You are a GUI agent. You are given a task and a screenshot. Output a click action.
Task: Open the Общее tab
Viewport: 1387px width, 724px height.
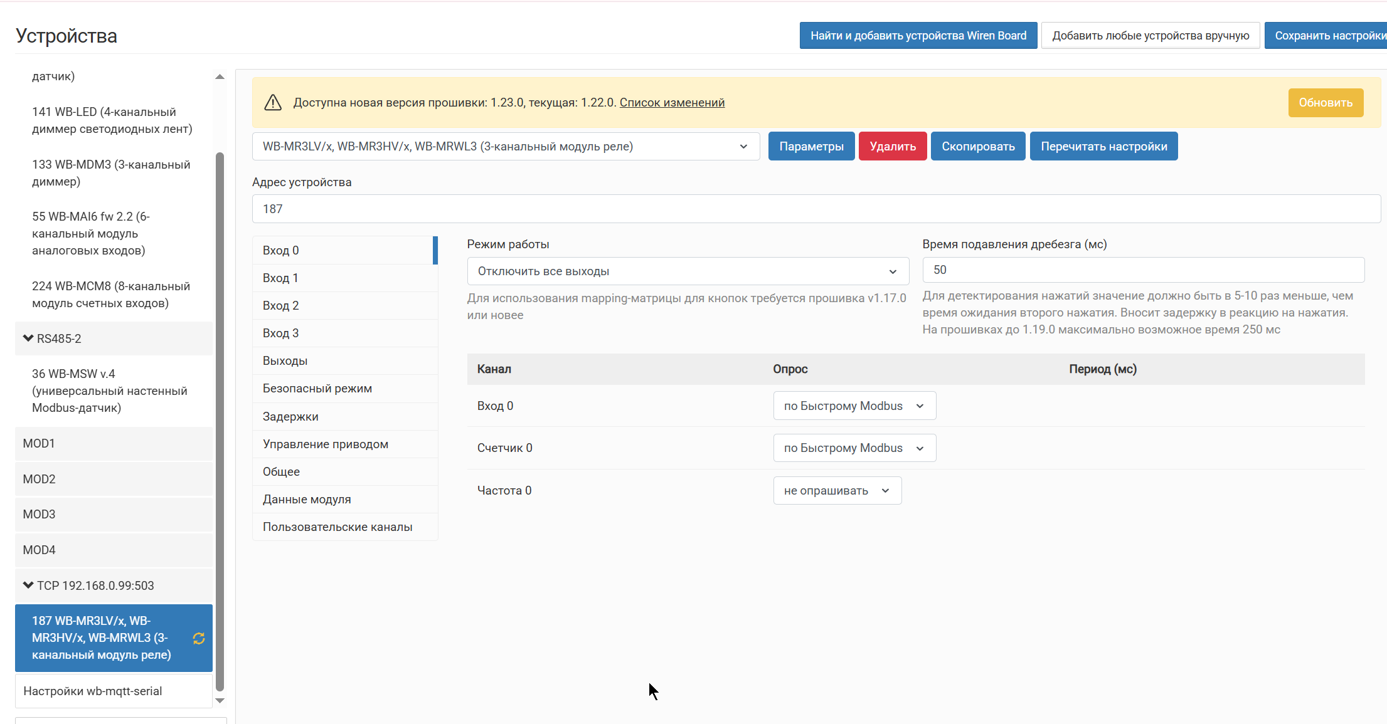point(345,471)
